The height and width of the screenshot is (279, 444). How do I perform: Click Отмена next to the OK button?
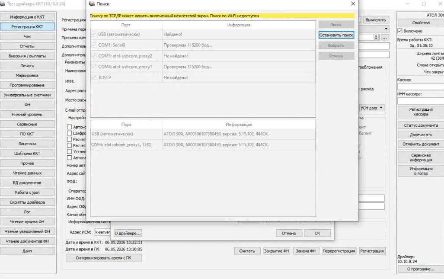(289, 234)
